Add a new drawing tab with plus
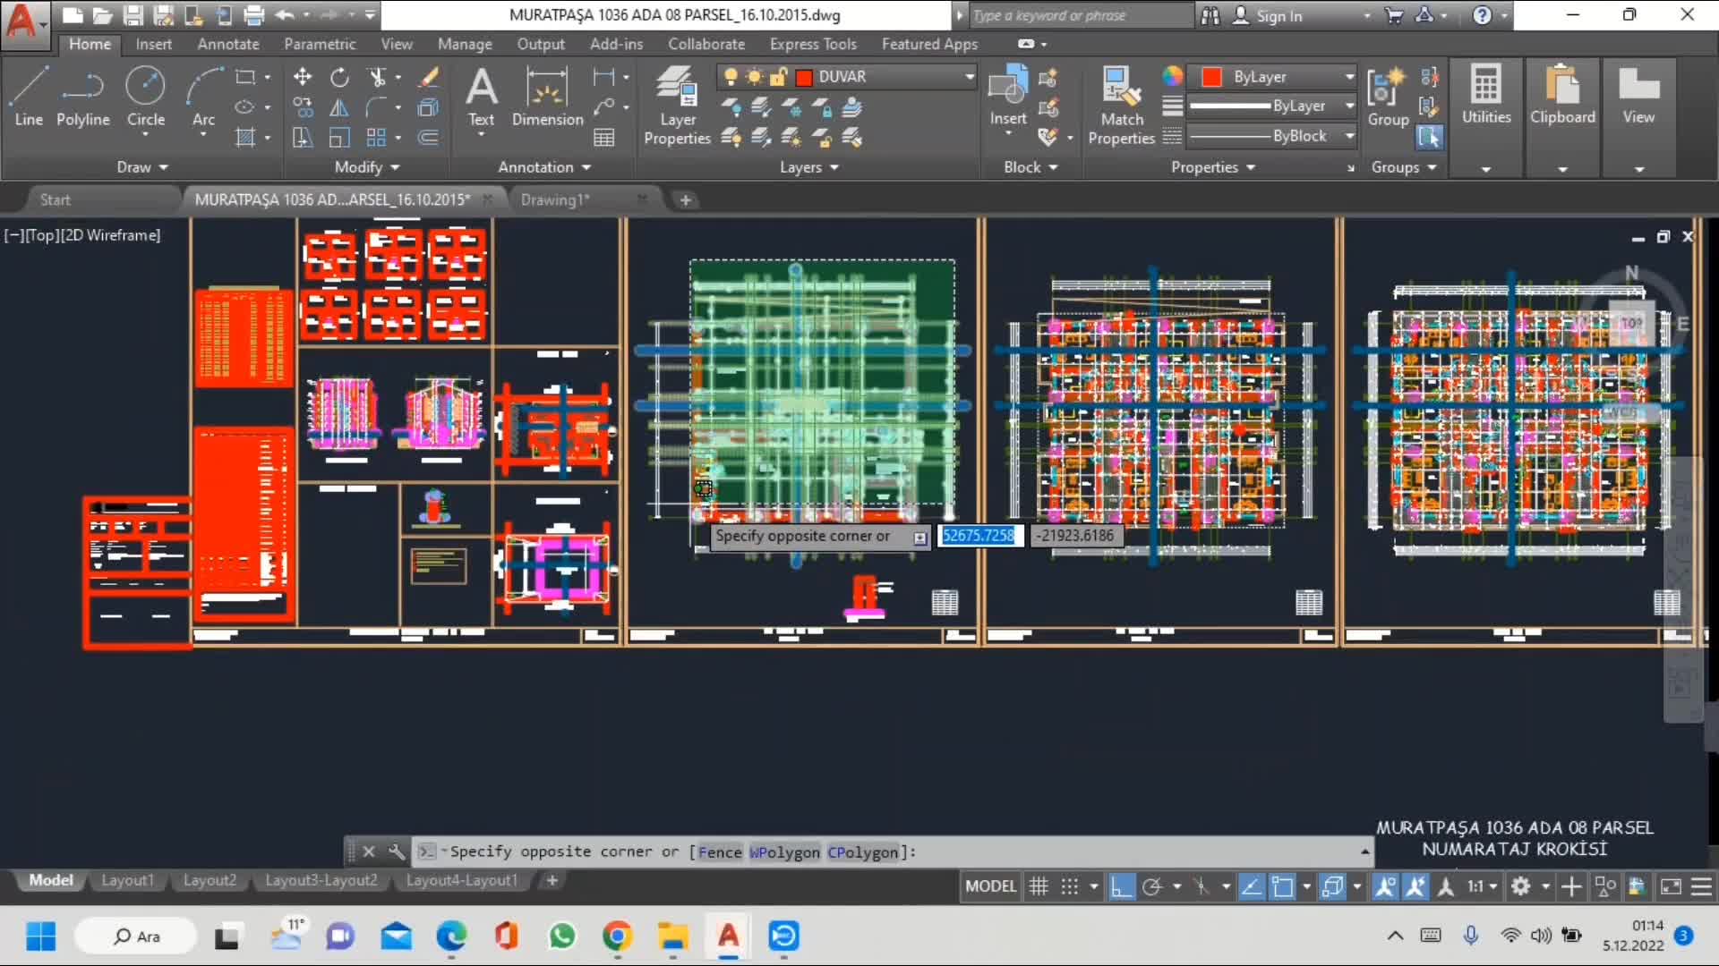Viewport: 1719px width, 966px height. click(x=686, y=200)
